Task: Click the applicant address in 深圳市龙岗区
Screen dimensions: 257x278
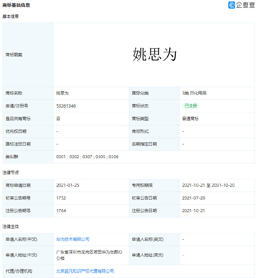Action: [x=89, y=255]
